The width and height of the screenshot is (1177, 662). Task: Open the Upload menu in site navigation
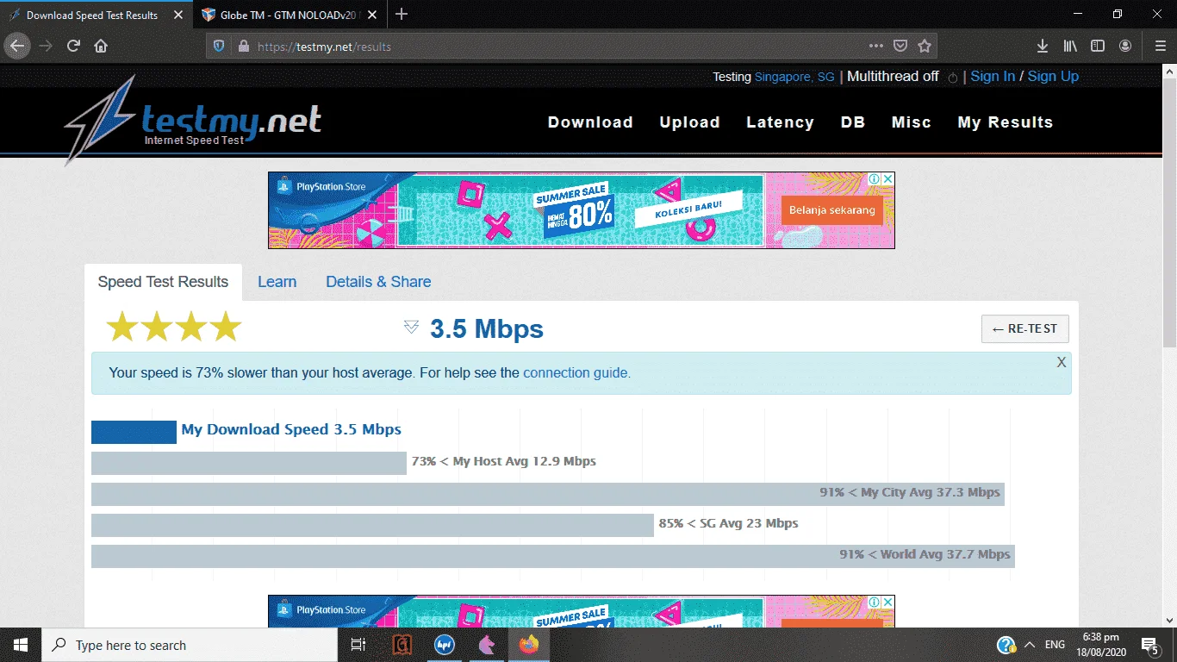(x=689, y=122)
